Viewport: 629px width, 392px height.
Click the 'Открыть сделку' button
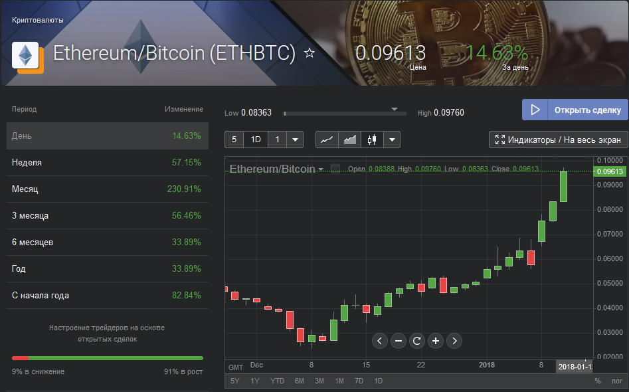pos(575,110)
